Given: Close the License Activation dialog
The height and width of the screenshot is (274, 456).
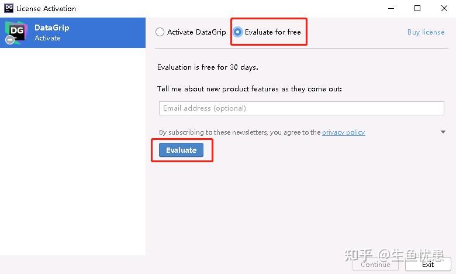Looking at the screenshot, I should point(444,8).
